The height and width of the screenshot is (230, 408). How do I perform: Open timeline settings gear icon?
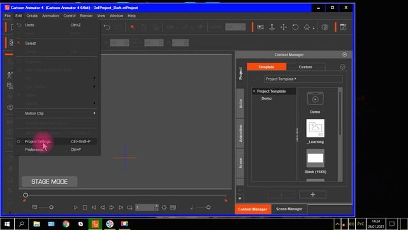pyautogui.click(x=164, y=207)
